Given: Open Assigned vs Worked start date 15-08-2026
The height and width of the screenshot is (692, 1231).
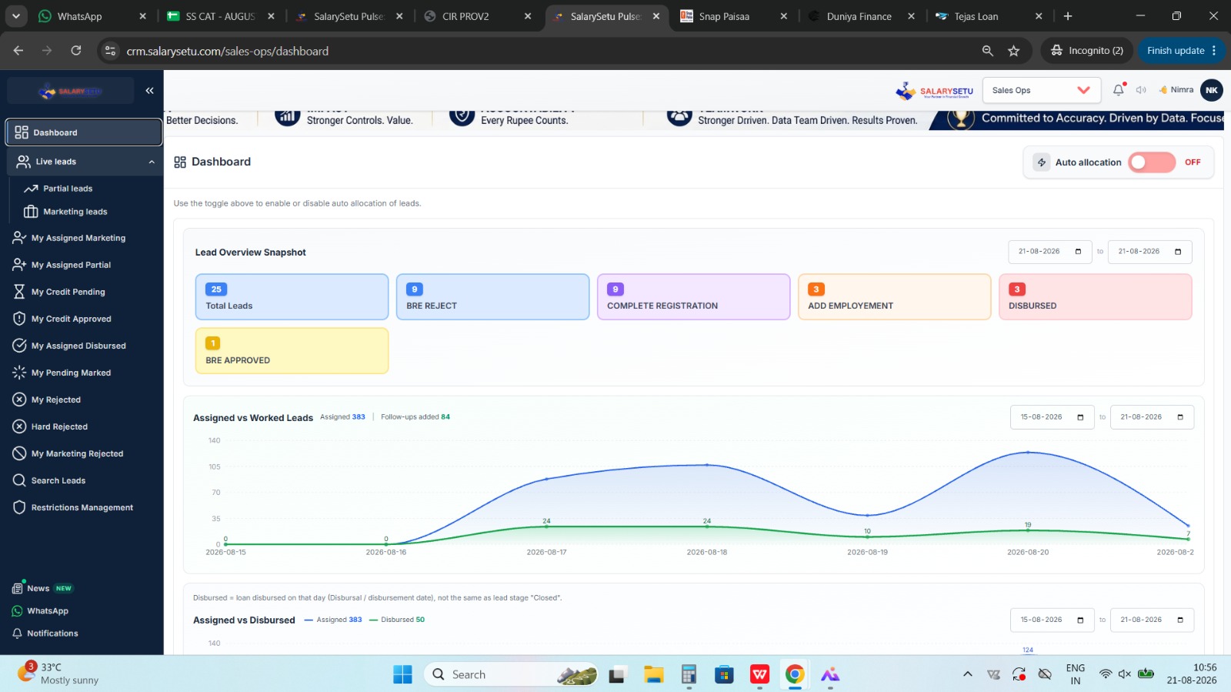Looking at the screenshot, I should [1052, 417].
